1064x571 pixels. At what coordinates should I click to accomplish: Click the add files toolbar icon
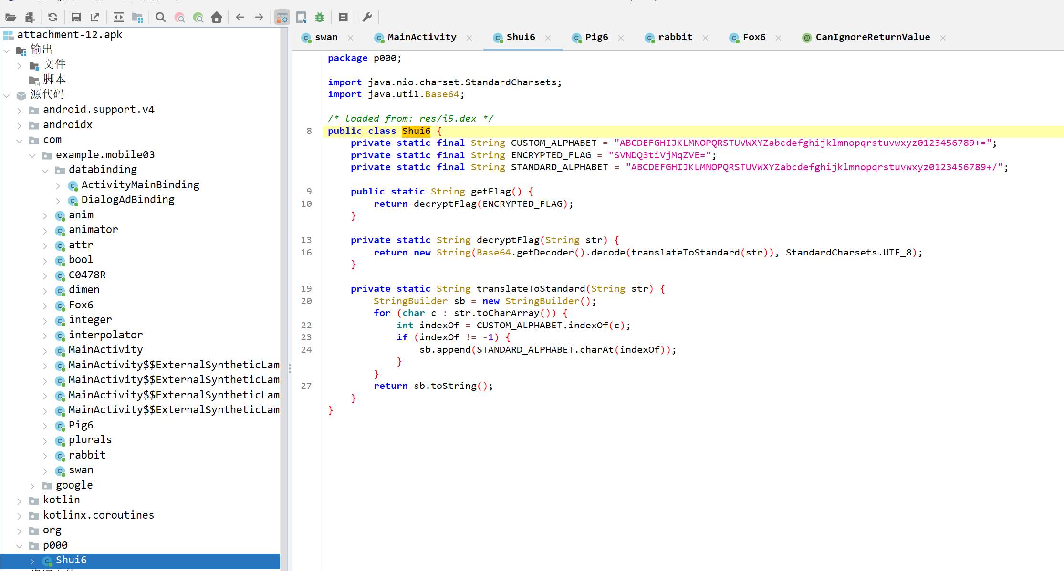tap(30, 18)
